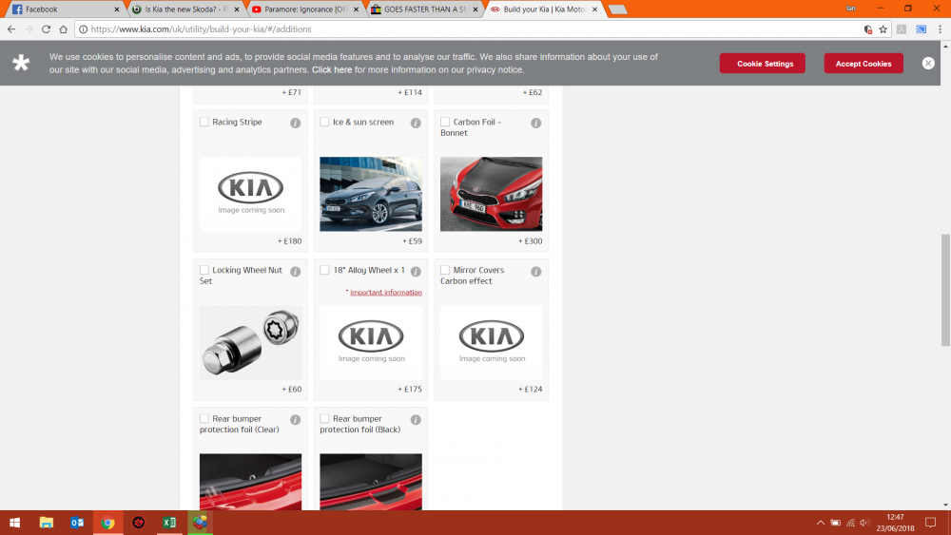
Task: Open Chrome's three-dot menu
Action: pos(941,29)
